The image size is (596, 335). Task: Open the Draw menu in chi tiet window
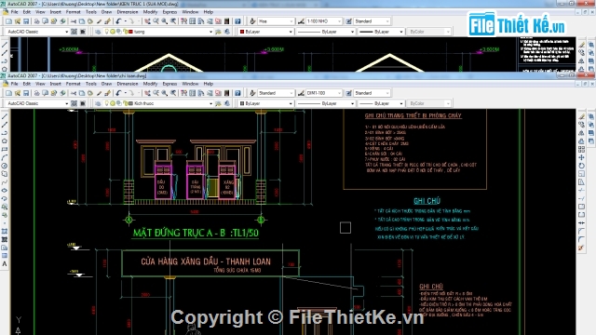[106, 84]
